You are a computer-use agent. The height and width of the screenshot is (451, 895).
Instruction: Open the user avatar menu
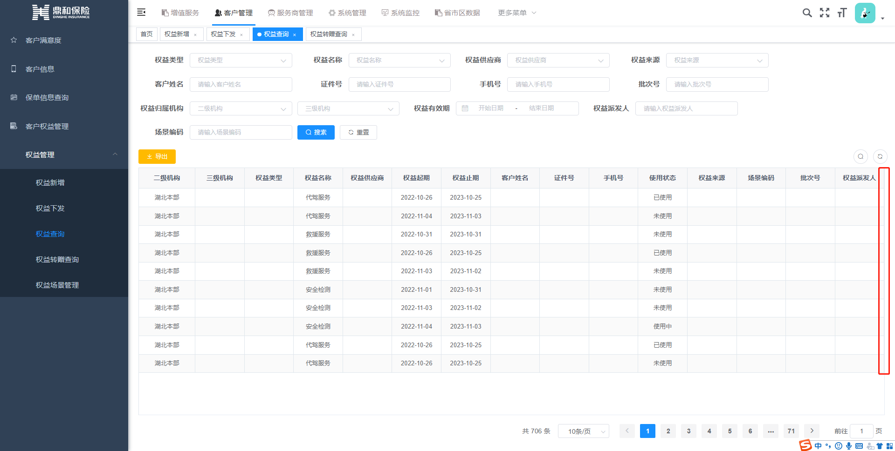tap(865, 13)
